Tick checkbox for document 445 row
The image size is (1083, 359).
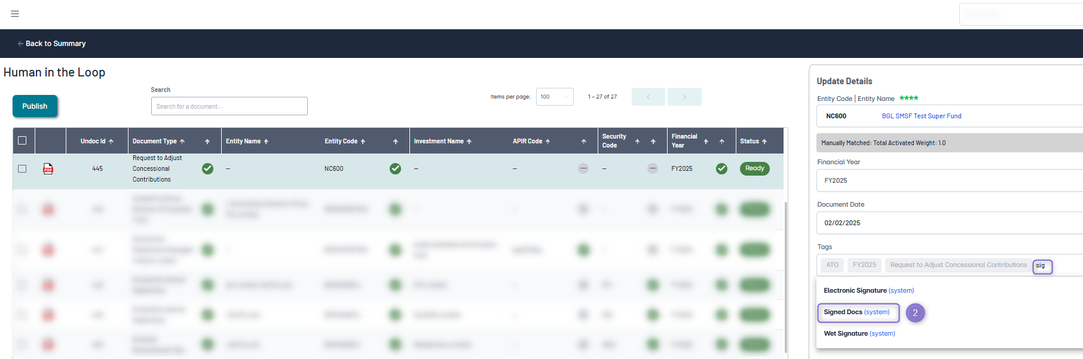[22, 169]
